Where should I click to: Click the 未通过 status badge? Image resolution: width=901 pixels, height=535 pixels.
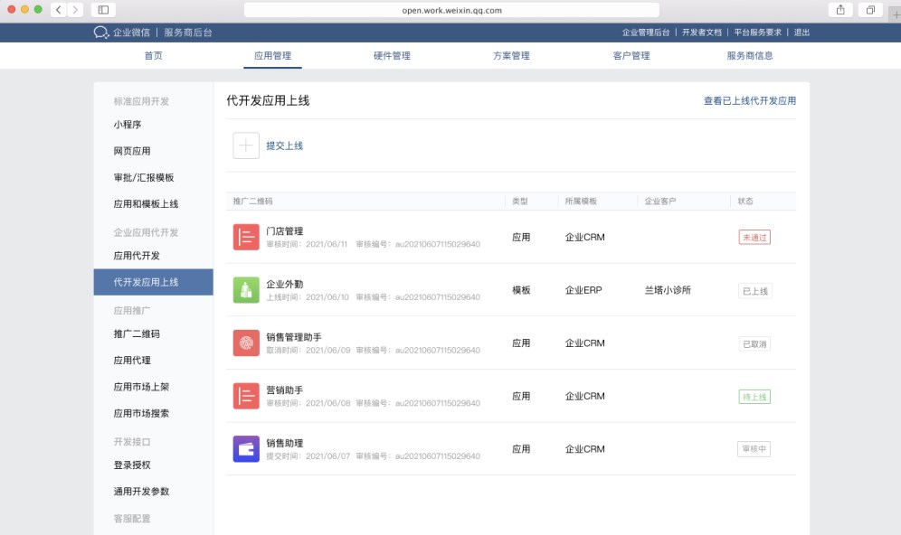754,238
